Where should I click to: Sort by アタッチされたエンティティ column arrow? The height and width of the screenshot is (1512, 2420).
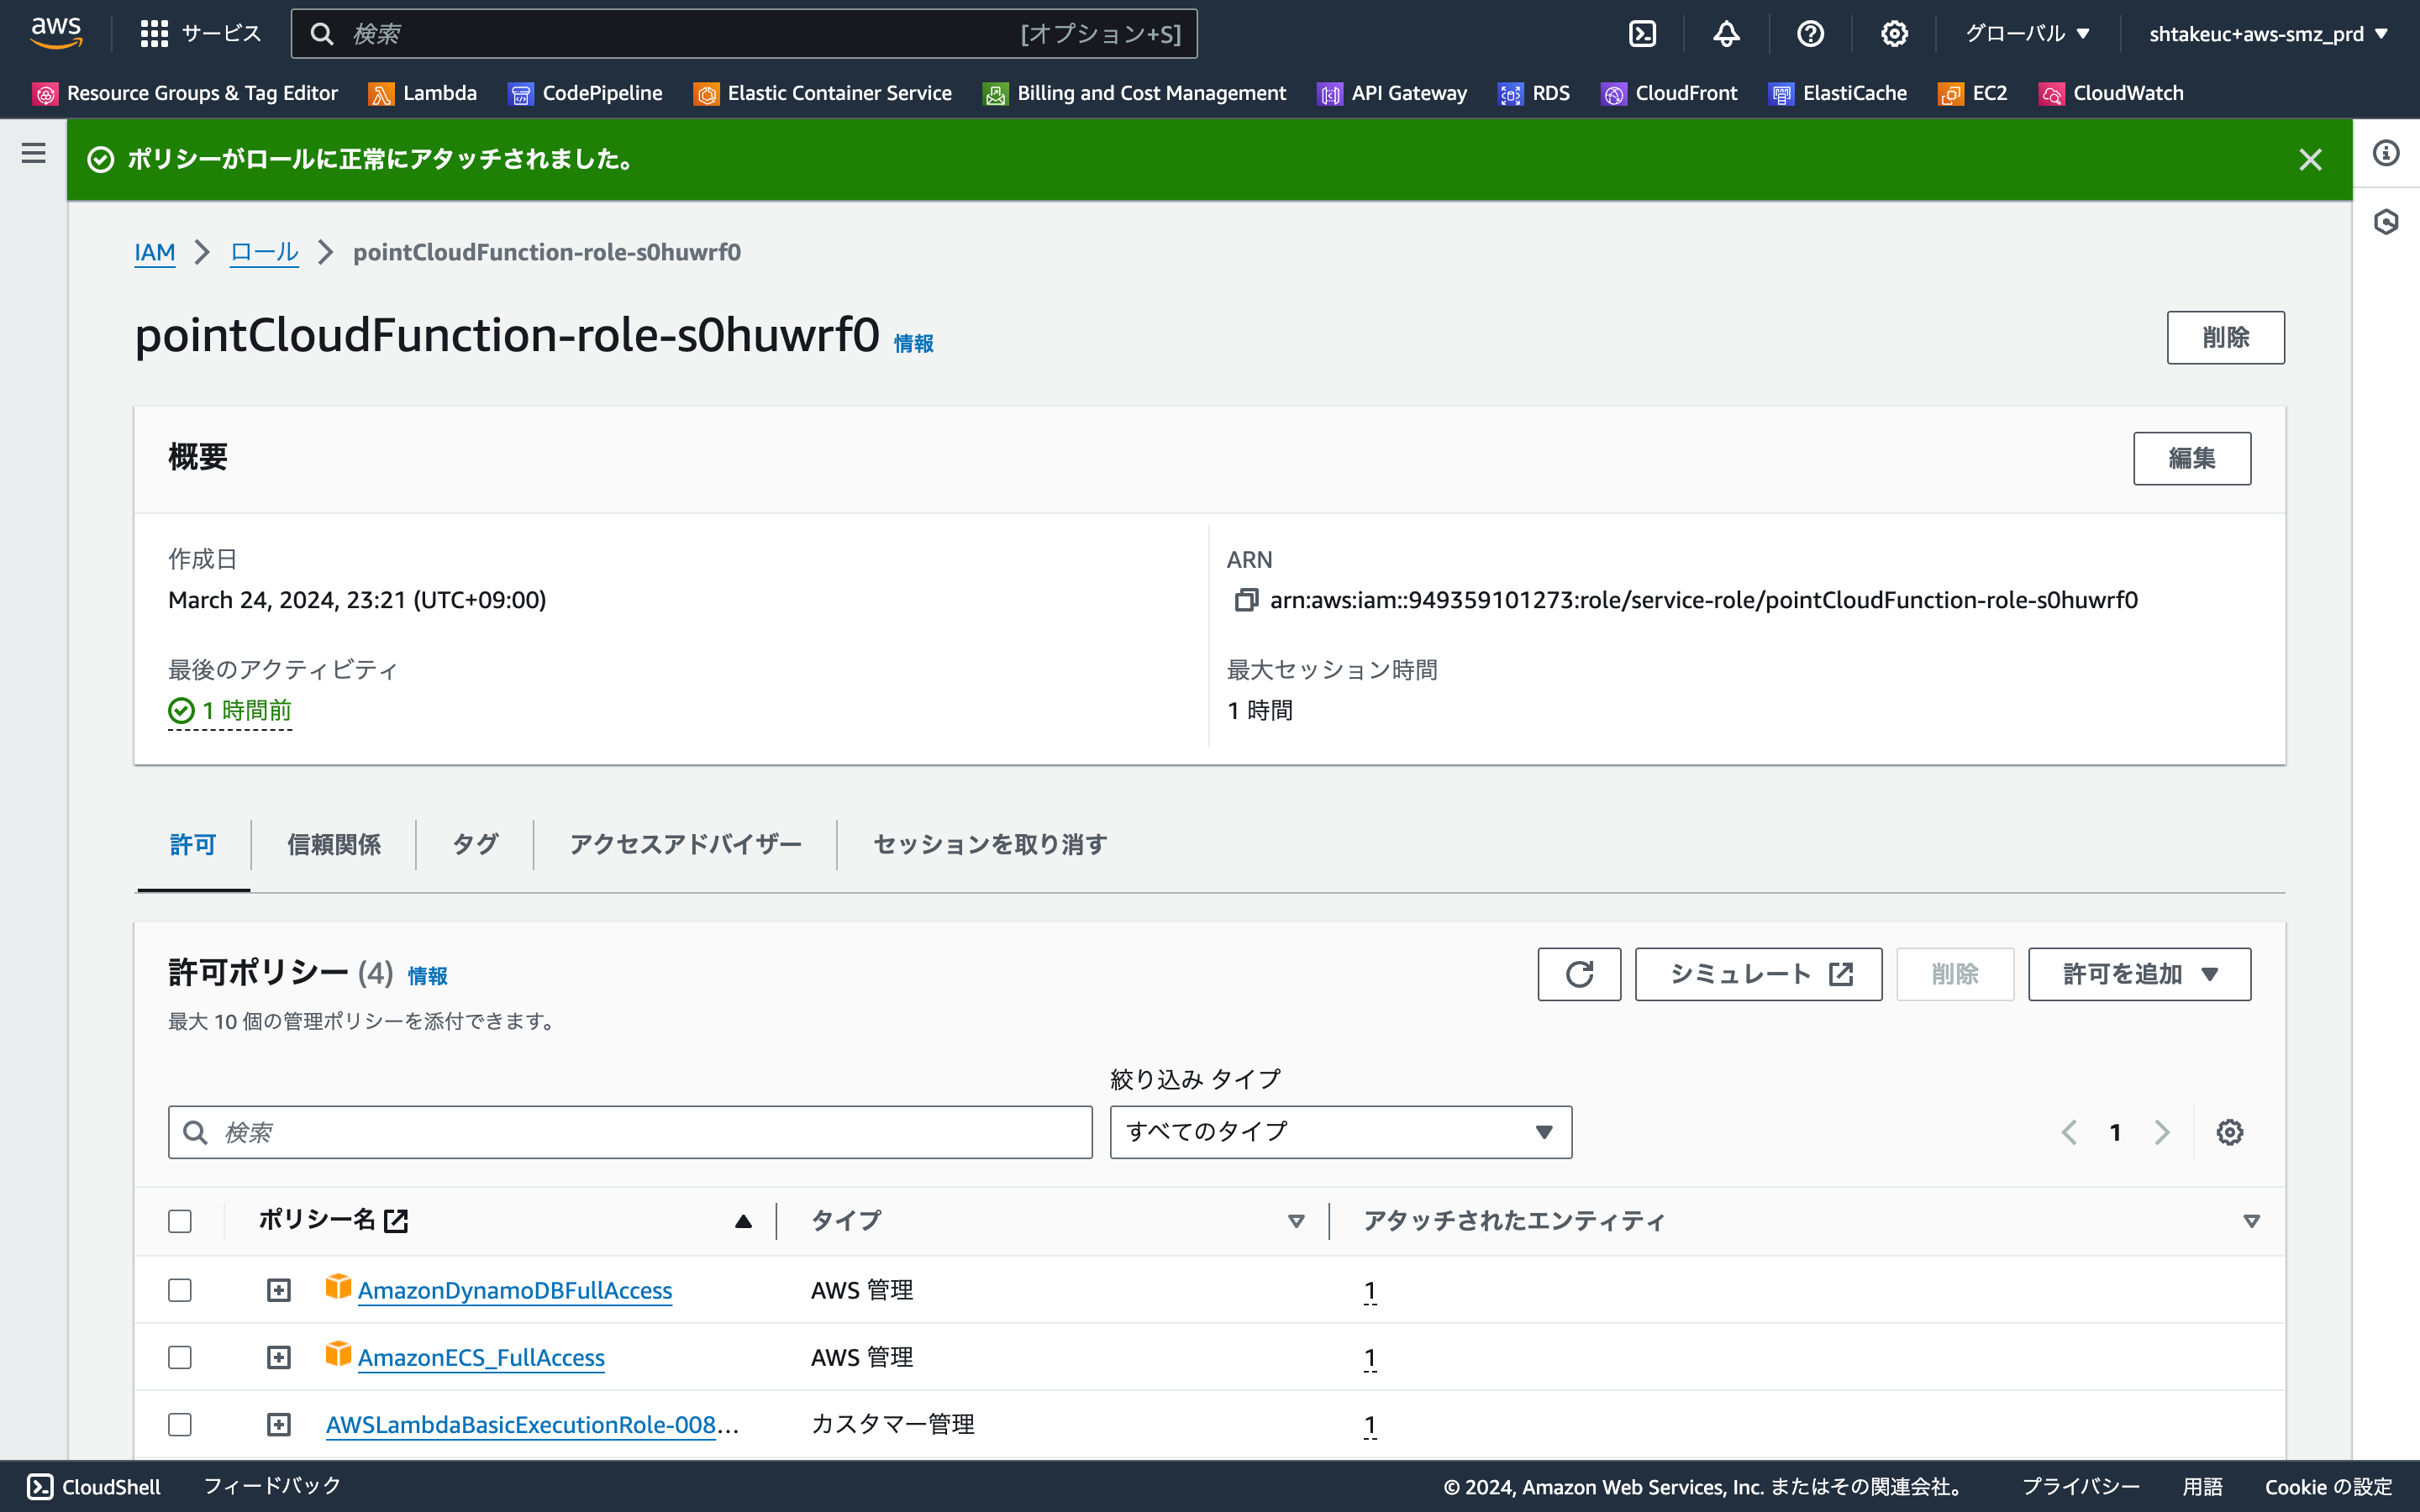click(x=2251, y=1221)
